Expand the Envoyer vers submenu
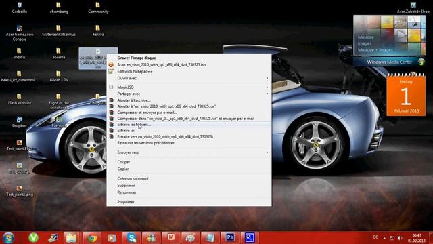This screenshot has height=244, width=433. (x=189, y=152)
